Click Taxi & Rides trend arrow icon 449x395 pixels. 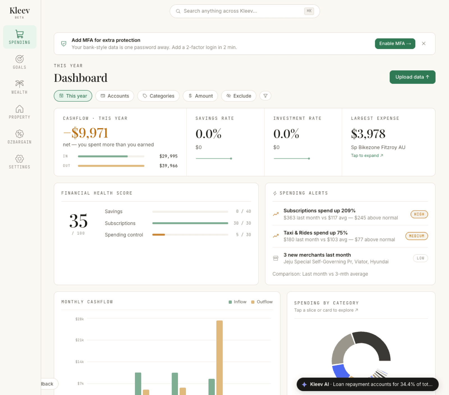pos(276,236)
